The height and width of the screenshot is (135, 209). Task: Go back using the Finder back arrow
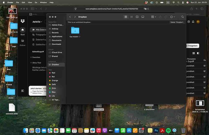coord(70,17)
